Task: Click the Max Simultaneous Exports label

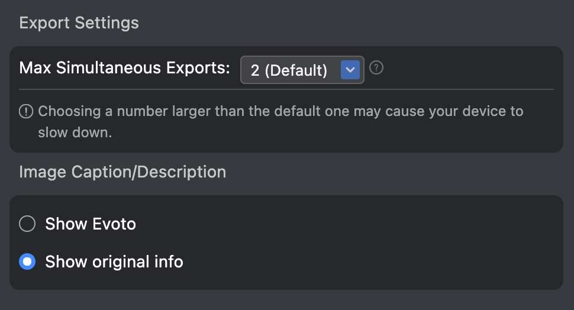Action: click(x=124, y=68)
